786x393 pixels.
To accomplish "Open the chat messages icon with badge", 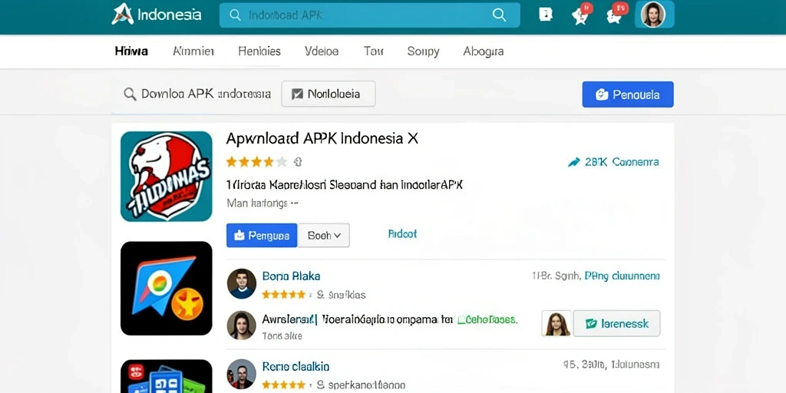I will click(x=616, y=14).
